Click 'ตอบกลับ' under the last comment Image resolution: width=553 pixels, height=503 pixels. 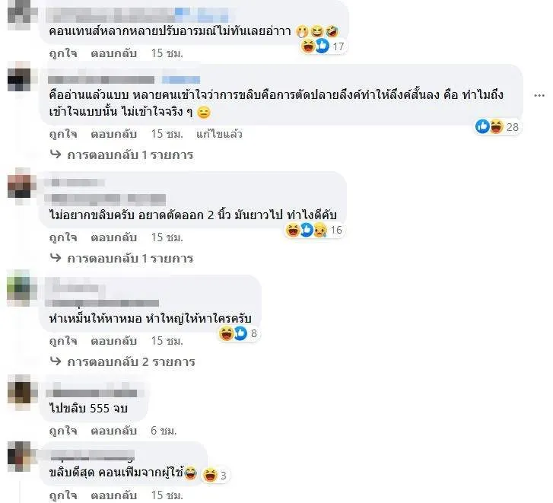pos(113,495)
